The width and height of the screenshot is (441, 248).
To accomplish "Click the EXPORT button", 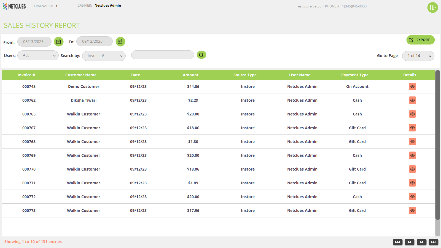I will (x=420, y=40).
